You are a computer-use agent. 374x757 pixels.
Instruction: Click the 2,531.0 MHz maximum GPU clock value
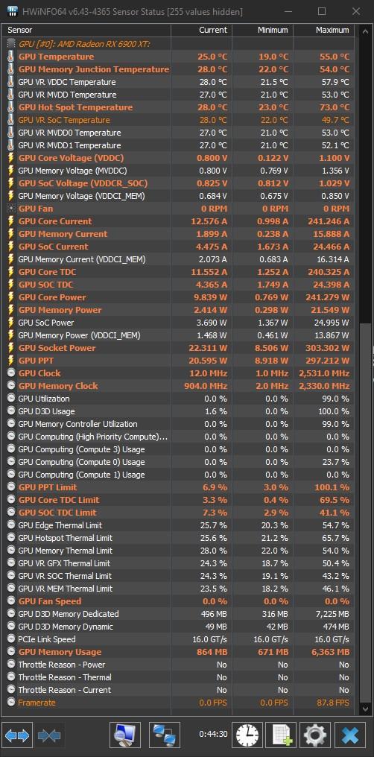point(324,373)
